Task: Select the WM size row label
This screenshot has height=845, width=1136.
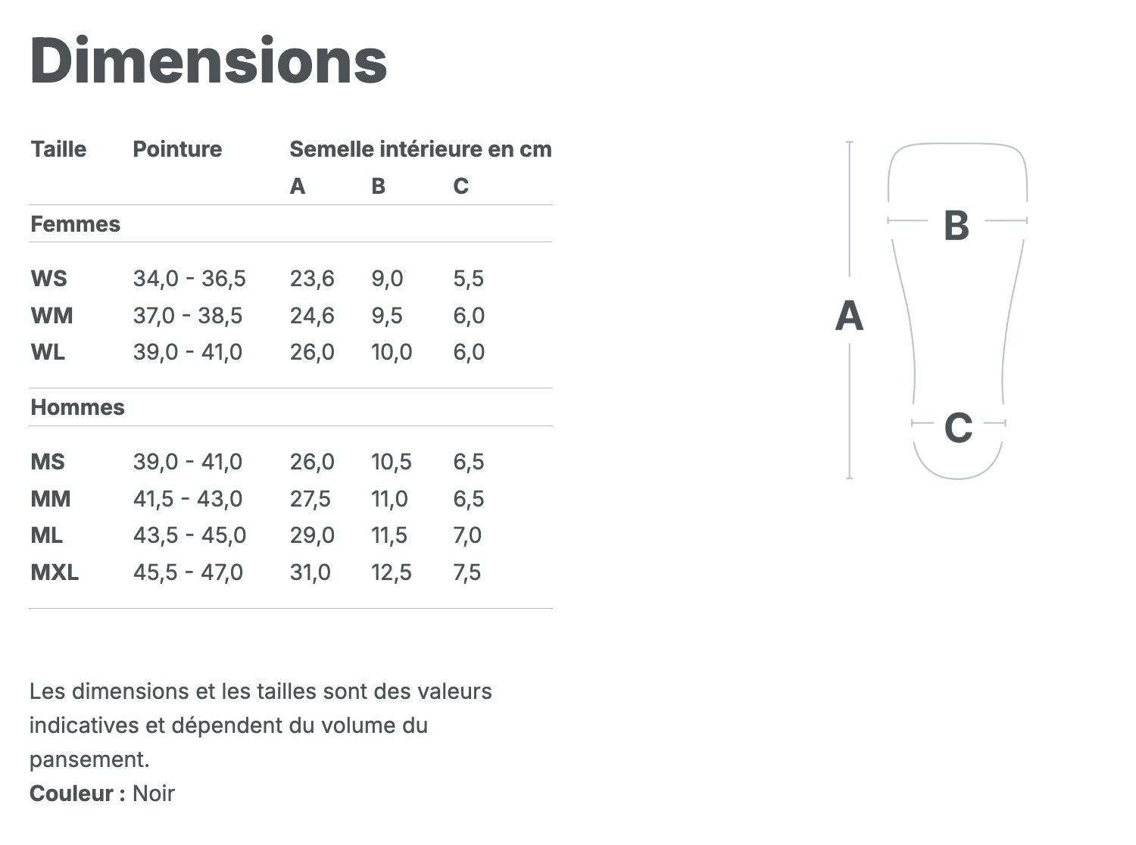Action: click(x=51, y=315)
